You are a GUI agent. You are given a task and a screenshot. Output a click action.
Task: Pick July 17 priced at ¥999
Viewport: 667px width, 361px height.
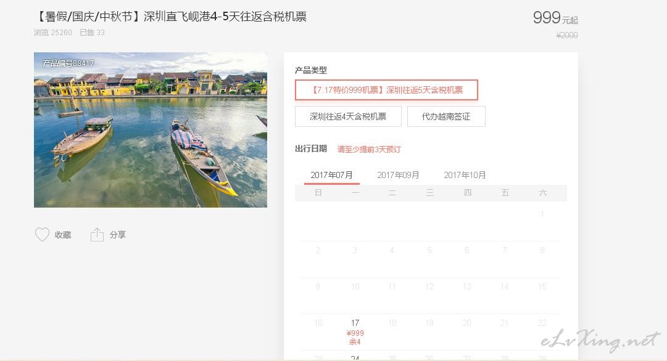click(x=355, y=332)
